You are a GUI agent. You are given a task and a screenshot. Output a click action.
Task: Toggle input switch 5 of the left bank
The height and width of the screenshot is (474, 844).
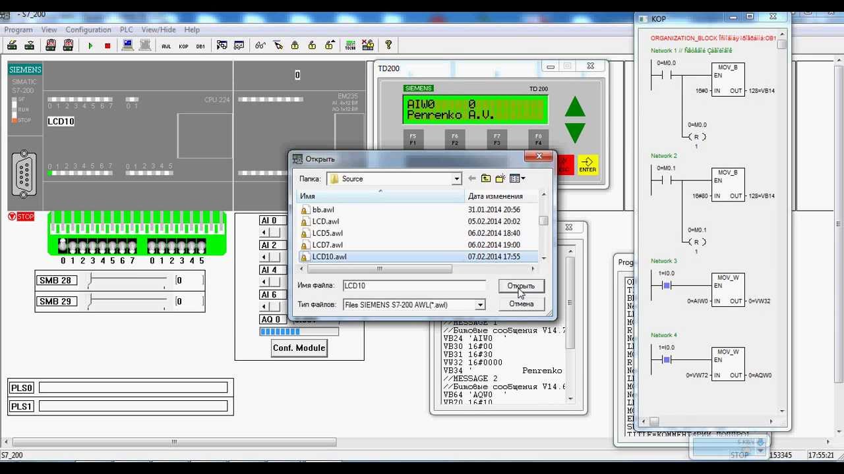click(113, 246)
